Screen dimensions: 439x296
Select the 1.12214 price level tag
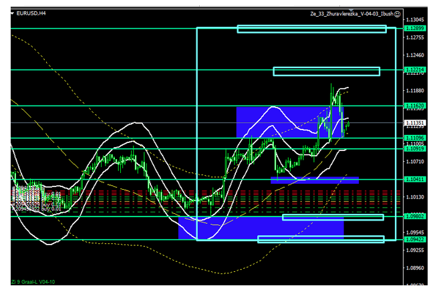[x=415, y=69]
